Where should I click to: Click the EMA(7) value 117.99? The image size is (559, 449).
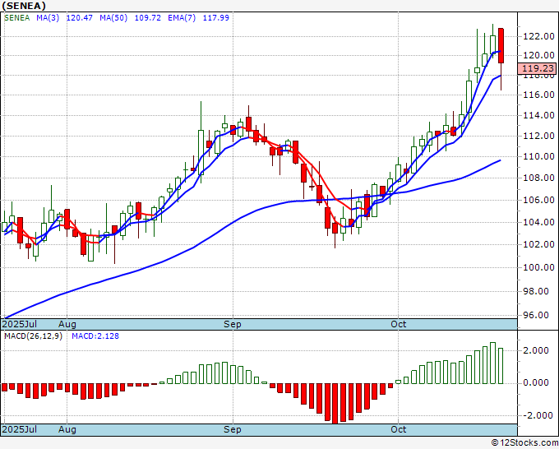pos(216,18)
